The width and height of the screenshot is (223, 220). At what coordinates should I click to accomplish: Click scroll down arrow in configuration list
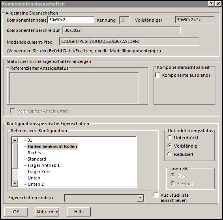(15, 183)
